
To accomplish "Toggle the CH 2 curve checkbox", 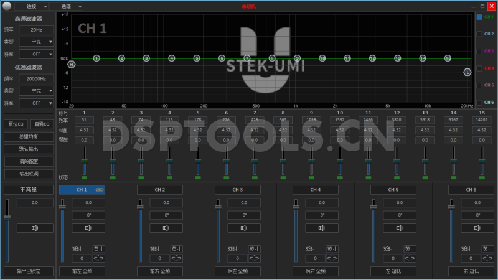I will tap(479, 34).
